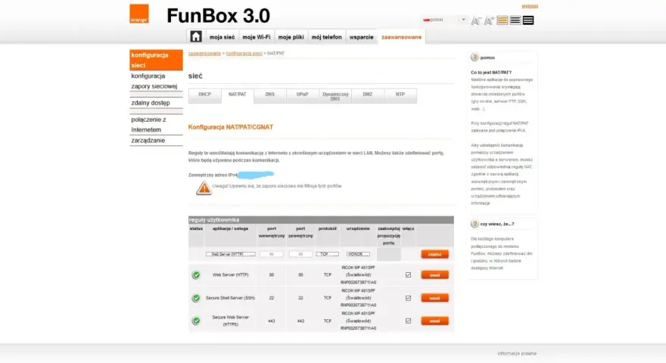The width and height of the screenshot is (666, 363).
Task: Switch to the DNS tab
Action: (x=269, y=95)
